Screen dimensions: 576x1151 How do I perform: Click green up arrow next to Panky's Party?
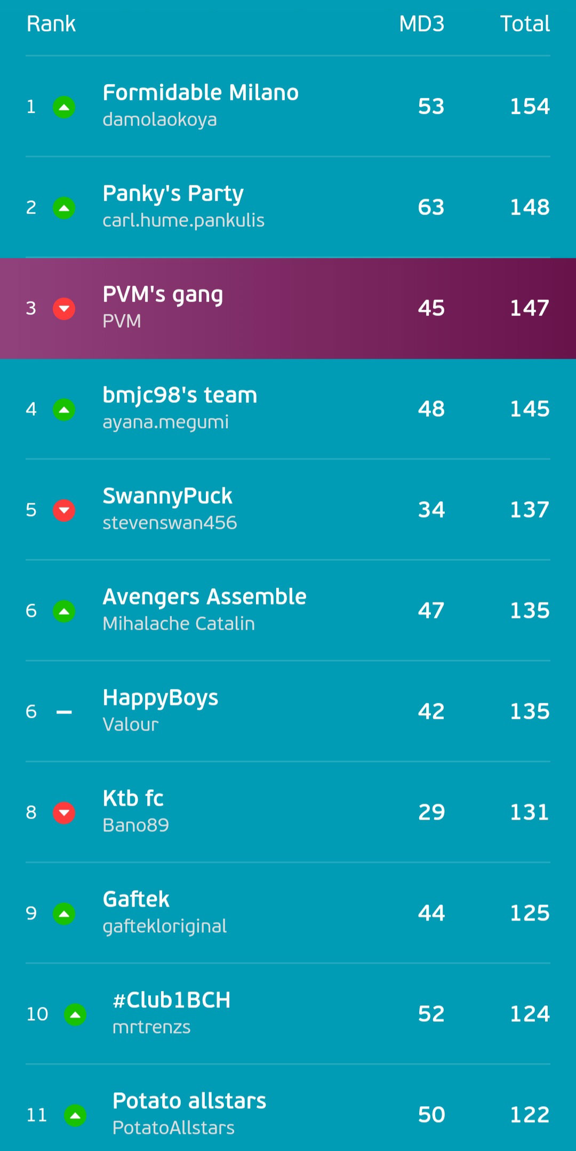click(x=64, y=208)
